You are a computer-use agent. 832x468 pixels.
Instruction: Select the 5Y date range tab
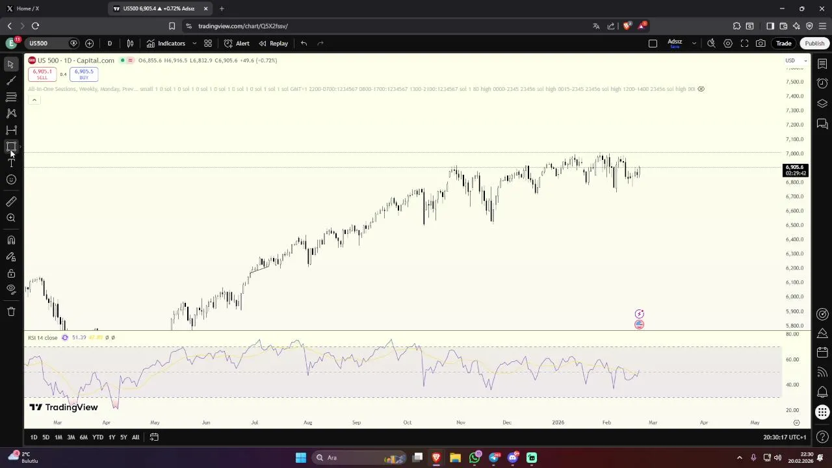(x=123, y=437)
